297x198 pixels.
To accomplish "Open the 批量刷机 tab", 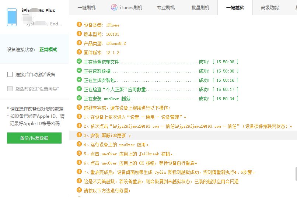I will [200, 8].
